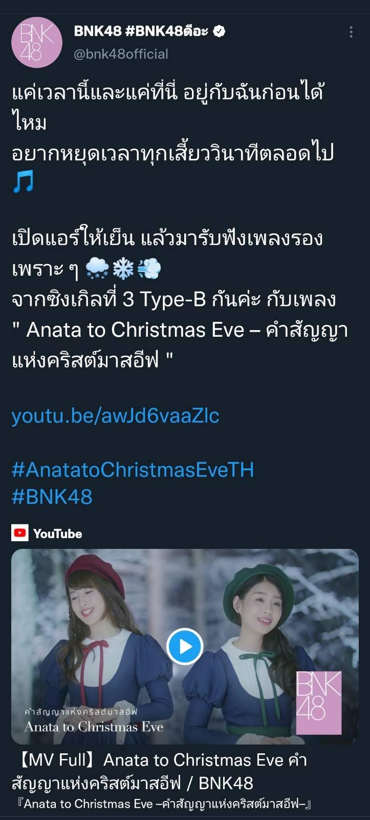This screenshot has height=820, width=370.
Task: Open the BNK48 display name
Action: pyautogui.click(x=141, y=31)
